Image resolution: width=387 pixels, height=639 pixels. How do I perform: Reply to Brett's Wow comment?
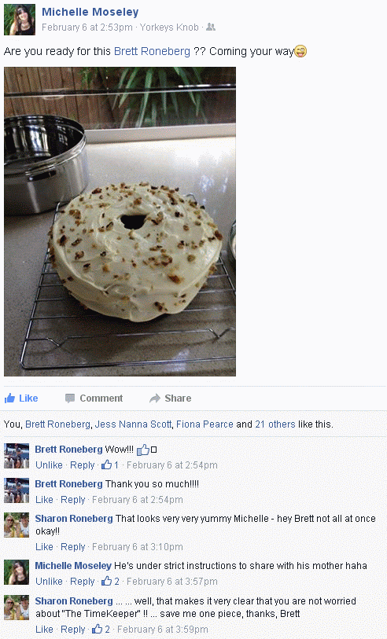(x=83, y=465)
